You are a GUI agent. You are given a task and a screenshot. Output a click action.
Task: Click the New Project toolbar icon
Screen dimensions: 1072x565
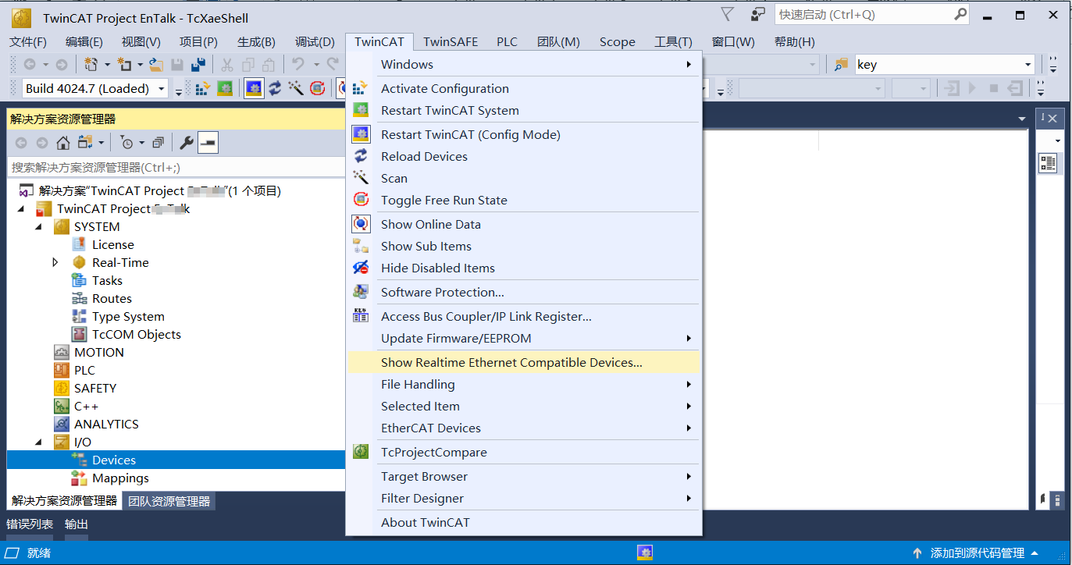point(91,65)
